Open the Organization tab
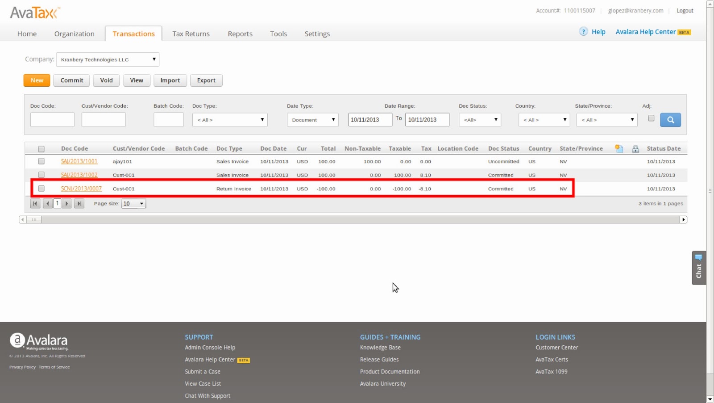The image size is (714, 403). [74, 34]
